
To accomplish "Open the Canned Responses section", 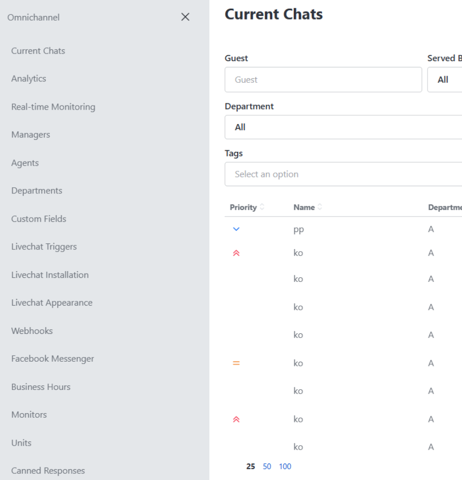I will (x=48, y=471).
